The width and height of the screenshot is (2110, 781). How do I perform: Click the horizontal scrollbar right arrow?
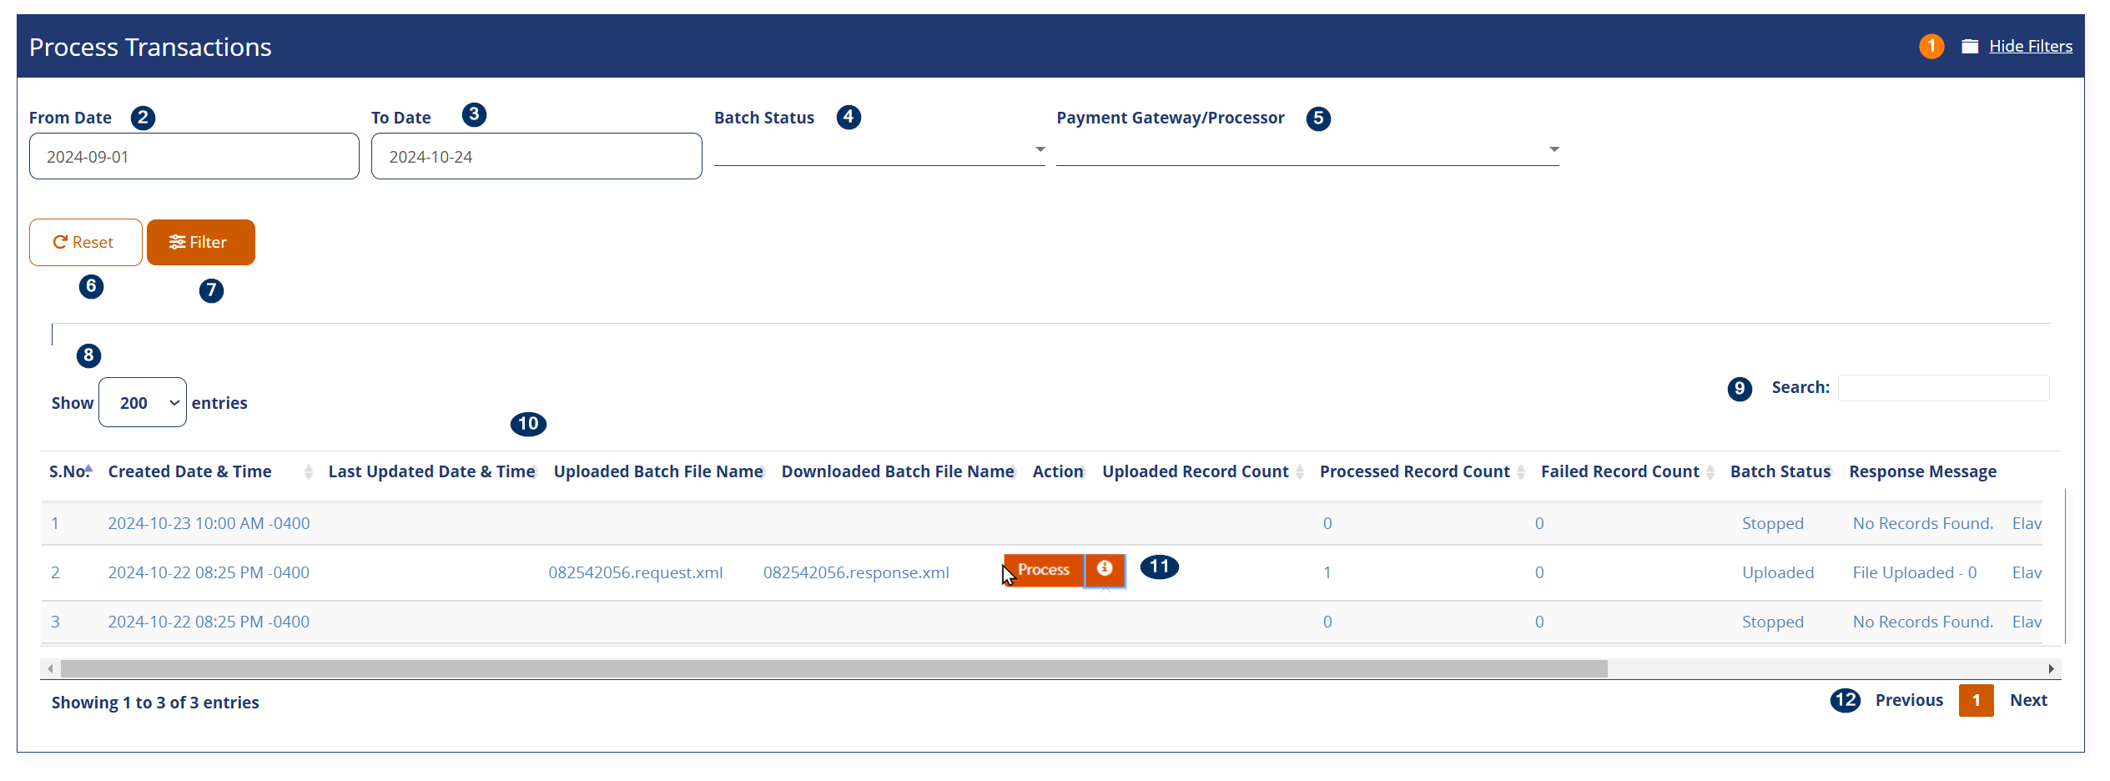point(2052,668)
